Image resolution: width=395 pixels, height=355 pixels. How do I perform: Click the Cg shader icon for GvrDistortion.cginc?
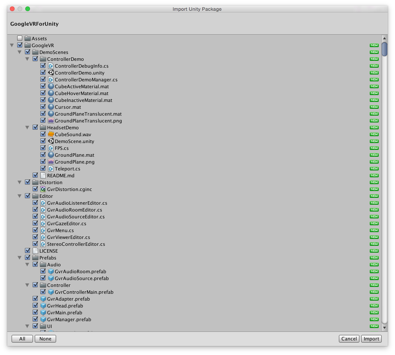43,189
